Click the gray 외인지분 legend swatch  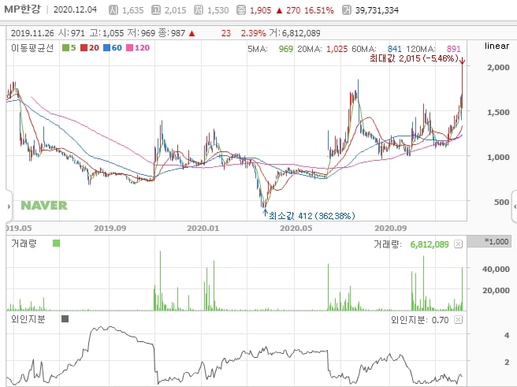pyautogui.click(x=65, y=318)
